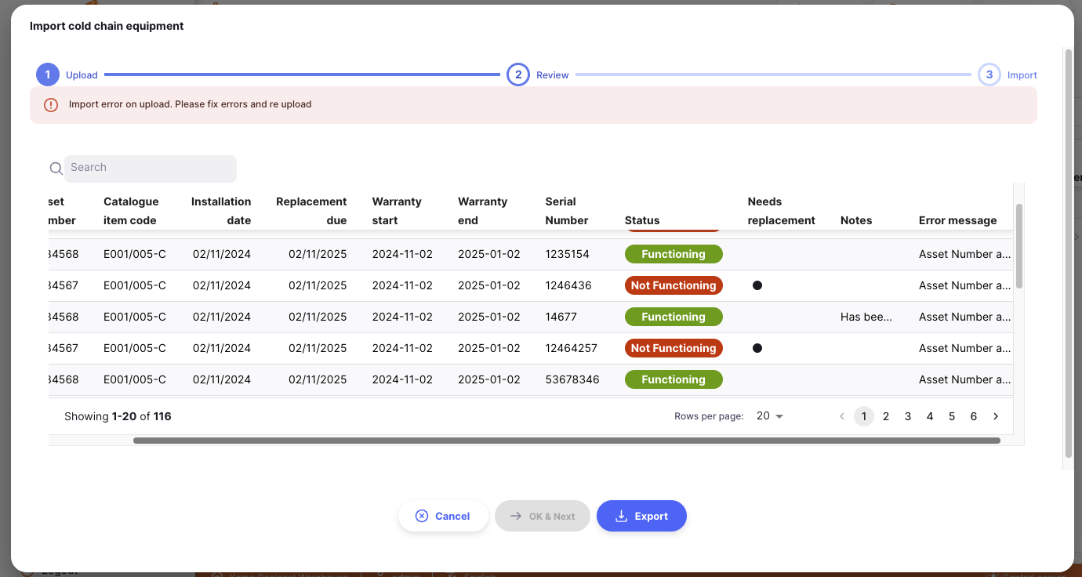This screenshot has height=577, width=1082.
Task: Go to page 6
Action: 974,416
